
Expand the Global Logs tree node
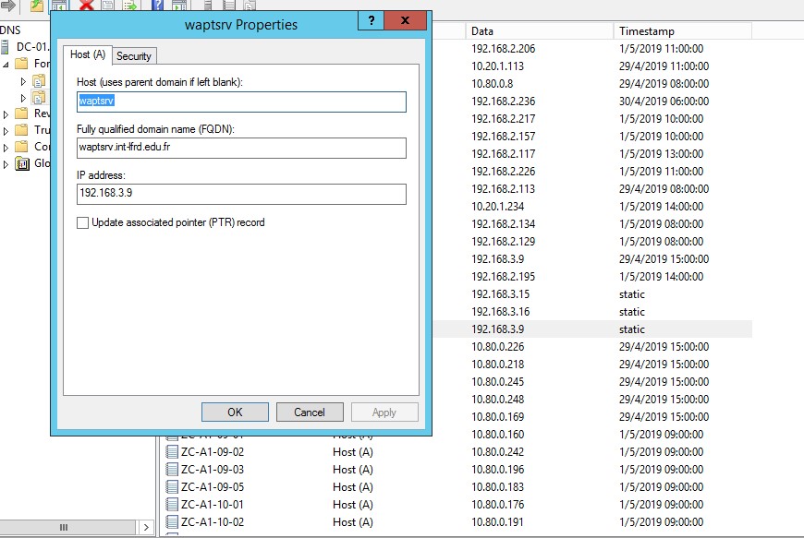(6, 164)
